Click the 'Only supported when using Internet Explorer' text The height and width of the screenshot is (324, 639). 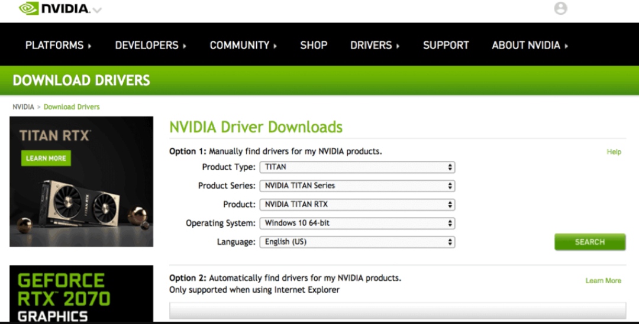click(254, 290)
